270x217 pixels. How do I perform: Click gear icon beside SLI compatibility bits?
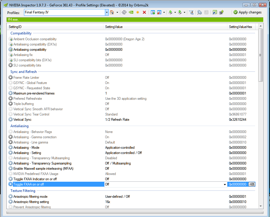[x=11, y=65]
